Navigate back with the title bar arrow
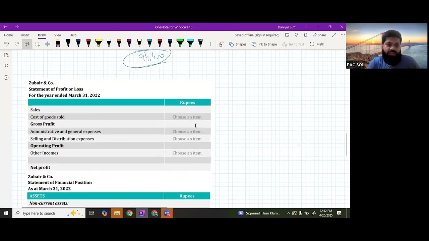Viewport: 429px width, 241px height. click(x=5, y=27)
